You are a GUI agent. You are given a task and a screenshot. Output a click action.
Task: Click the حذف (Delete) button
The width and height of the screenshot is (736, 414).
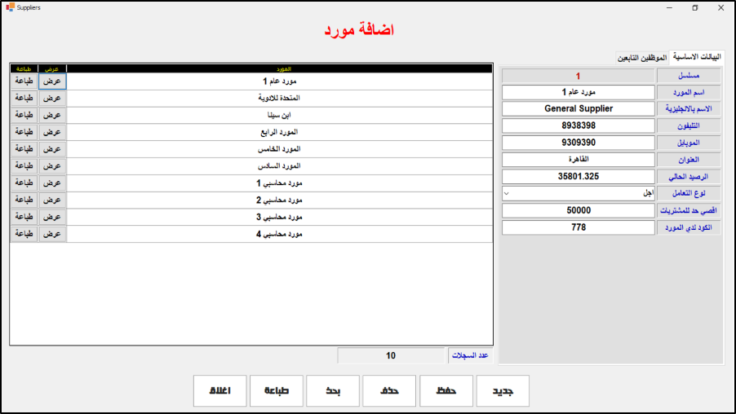click(389, 391)
